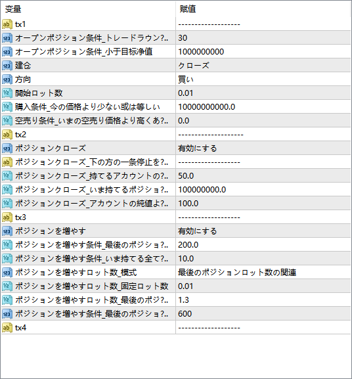
Task: Select the 方向 variable name
Action: click(23, 79)
